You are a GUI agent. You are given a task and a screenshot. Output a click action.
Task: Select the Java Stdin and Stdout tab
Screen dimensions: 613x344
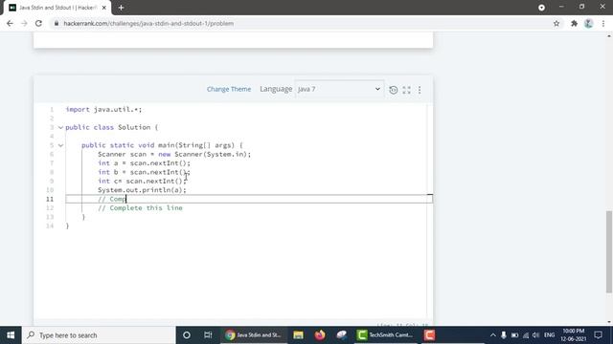click(x=57, y=8)
